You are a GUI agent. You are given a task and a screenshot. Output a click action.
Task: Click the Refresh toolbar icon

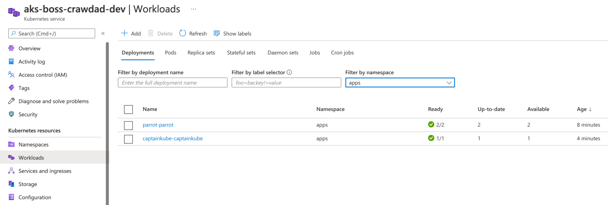click(183, 33)
